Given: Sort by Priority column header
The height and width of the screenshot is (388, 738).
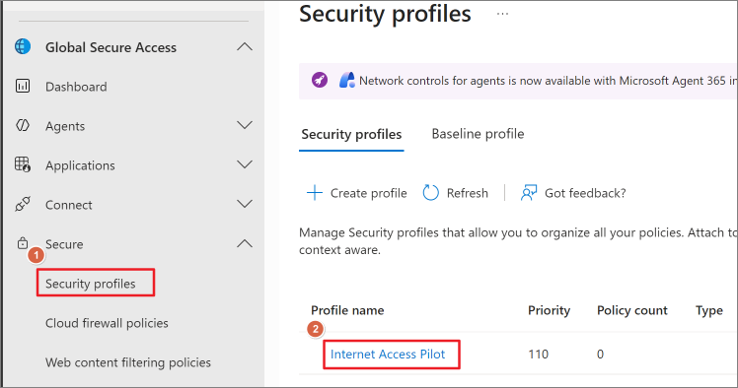Looking at the screenshot, I should (549, 310).
